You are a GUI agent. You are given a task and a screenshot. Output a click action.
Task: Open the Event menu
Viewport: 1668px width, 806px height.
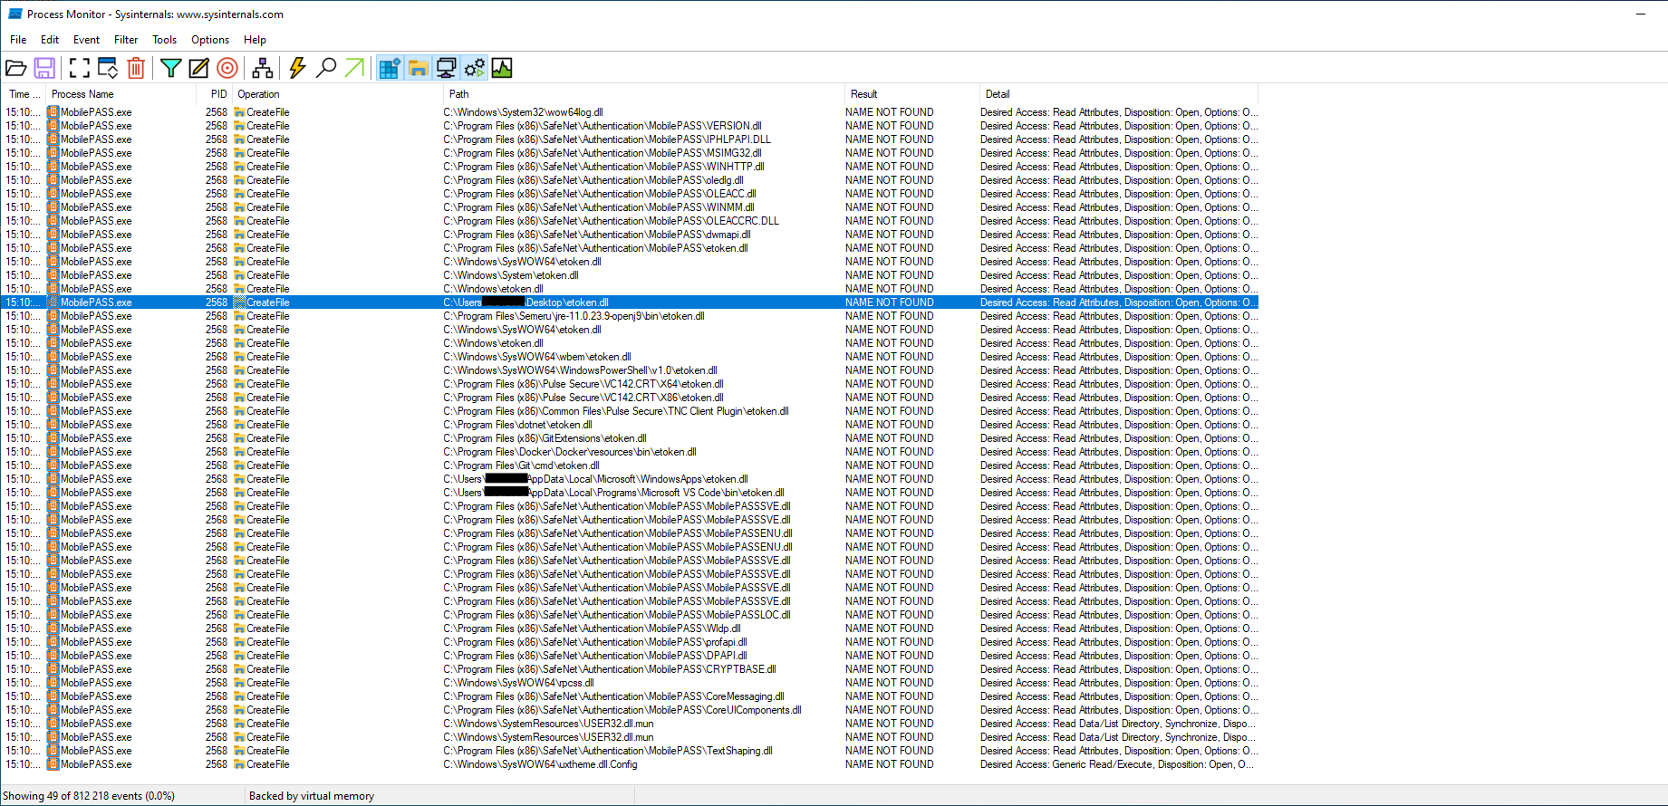[86, 40]
